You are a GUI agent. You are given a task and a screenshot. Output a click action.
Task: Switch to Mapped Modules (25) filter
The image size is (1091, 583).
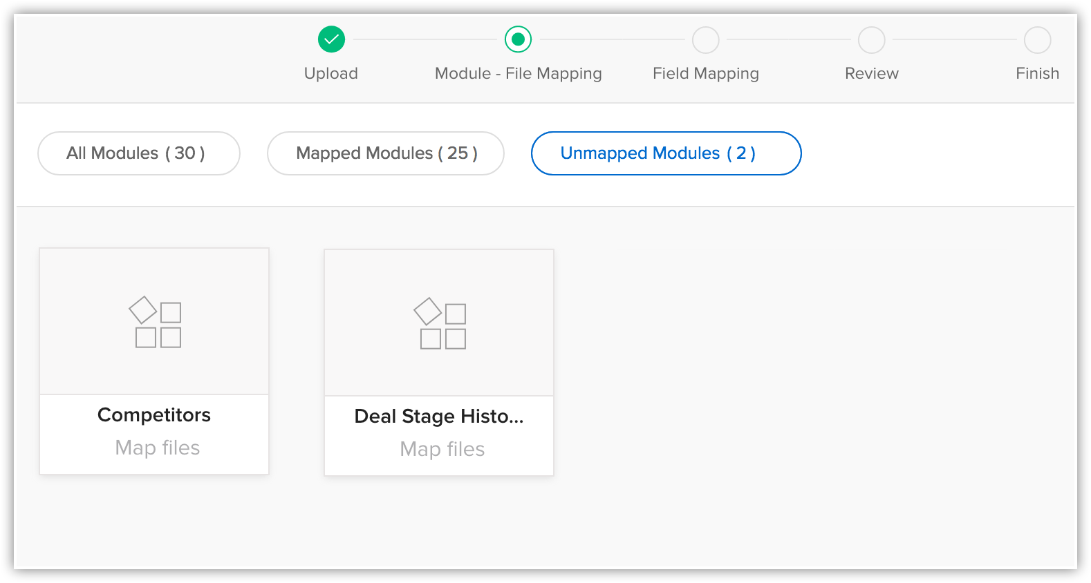point(386,153)
